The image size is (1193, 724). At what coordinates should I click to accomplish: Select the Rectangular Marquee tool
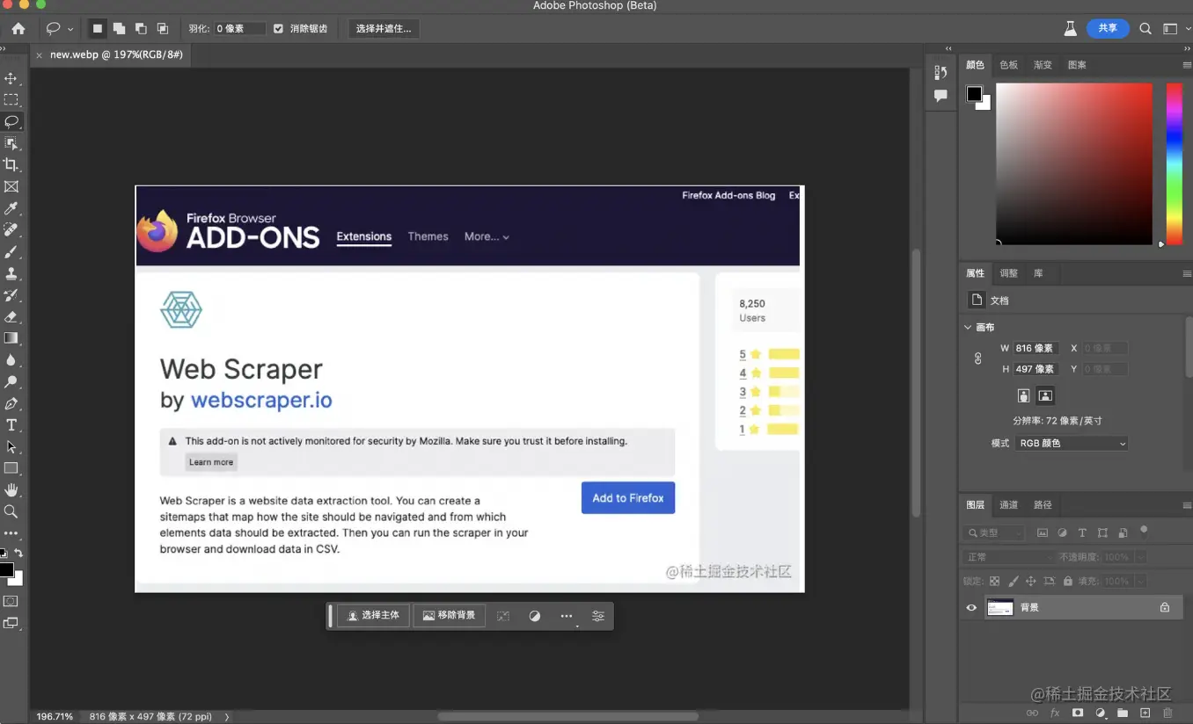pyautogui.click(x=11, y=100)
